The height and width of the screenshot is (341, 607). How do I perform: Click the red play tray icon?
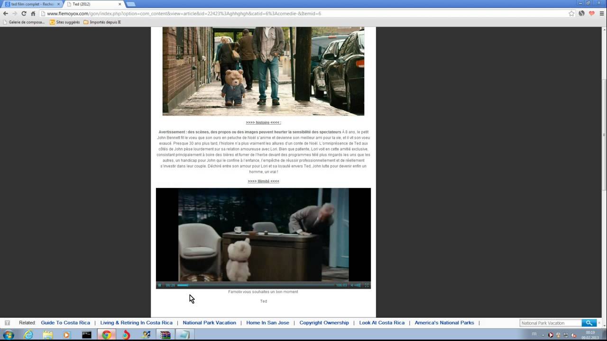(551, 335)
